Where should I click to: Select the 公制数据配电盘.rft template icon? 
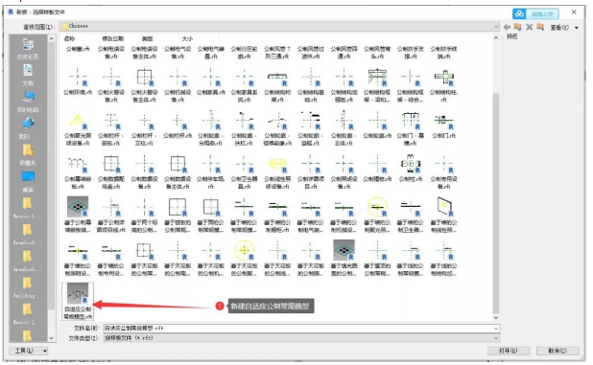[x=111, y=164]
